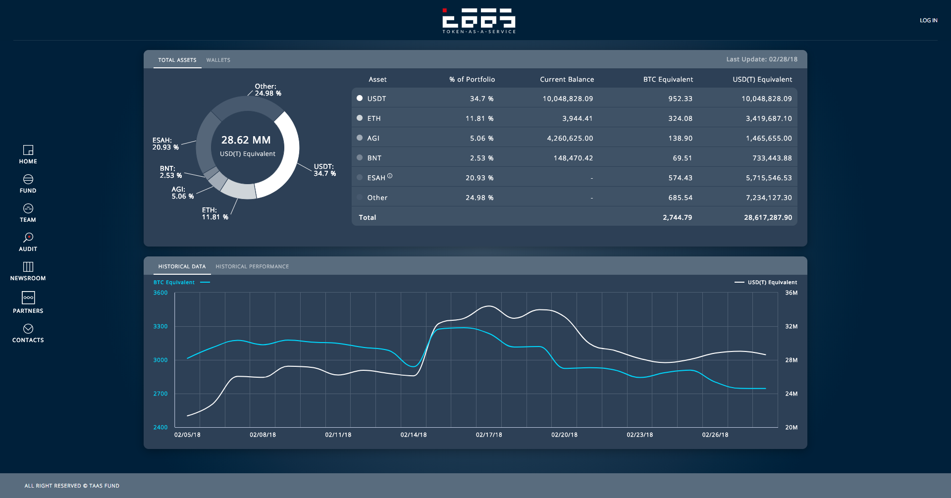This screenshot has height=498, width=951.
Task: Open the Audit magnifier icon
Action: click(x=28, y=238)
